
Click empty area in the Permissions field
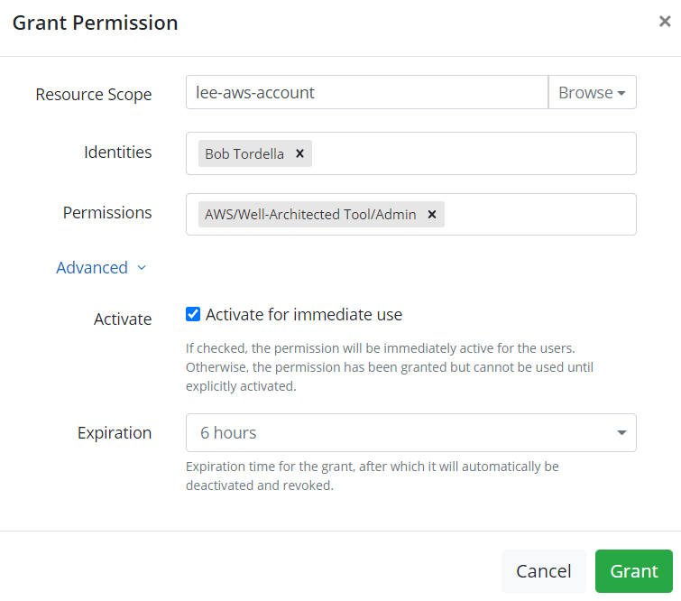pos(538,214)
